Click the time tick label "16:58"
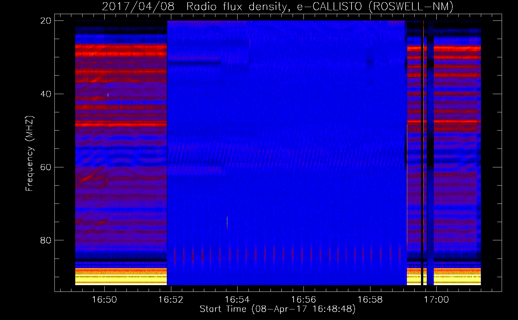518x320 pixels. pyautogui.click(x=370, y=300)
